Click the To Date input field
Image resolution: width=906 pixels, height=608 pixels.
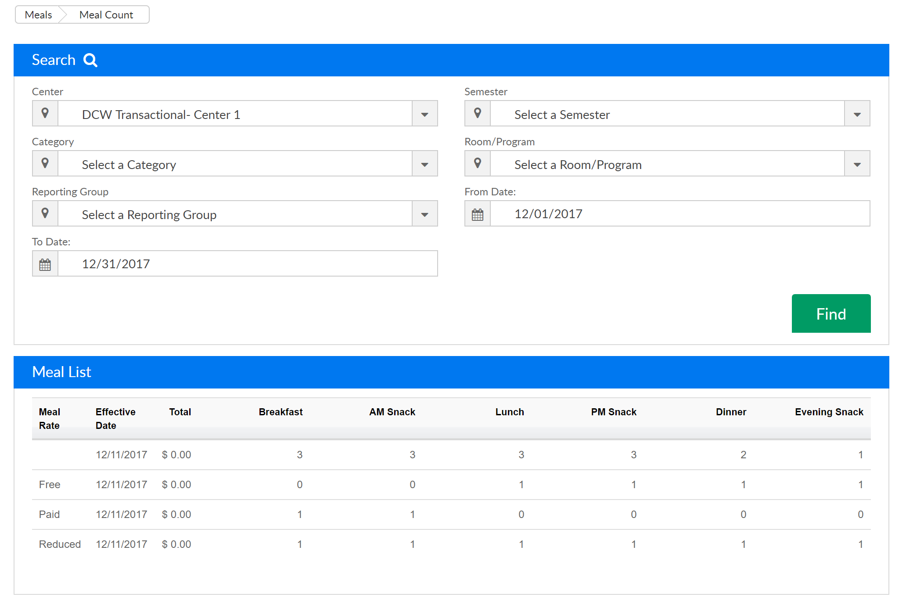(x=247, y=264)
